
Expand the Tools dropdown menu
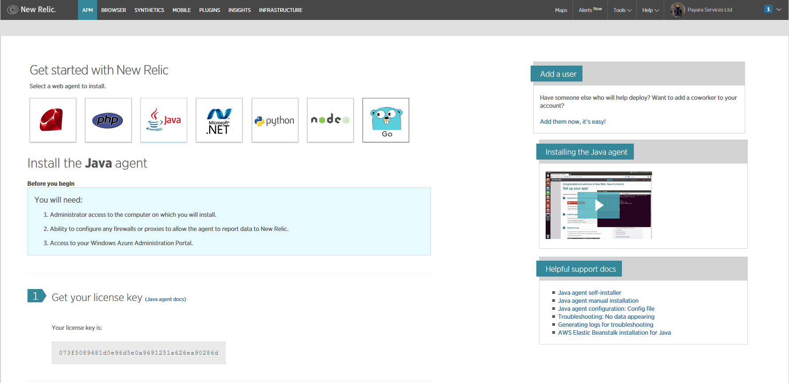coord(622,10)
